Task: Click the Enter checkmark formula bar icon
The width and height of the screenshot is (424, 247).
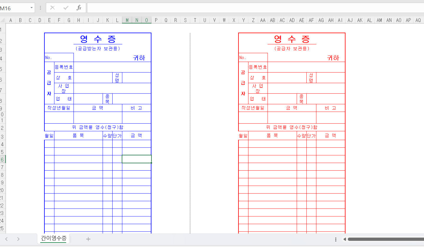Action: 66,8
